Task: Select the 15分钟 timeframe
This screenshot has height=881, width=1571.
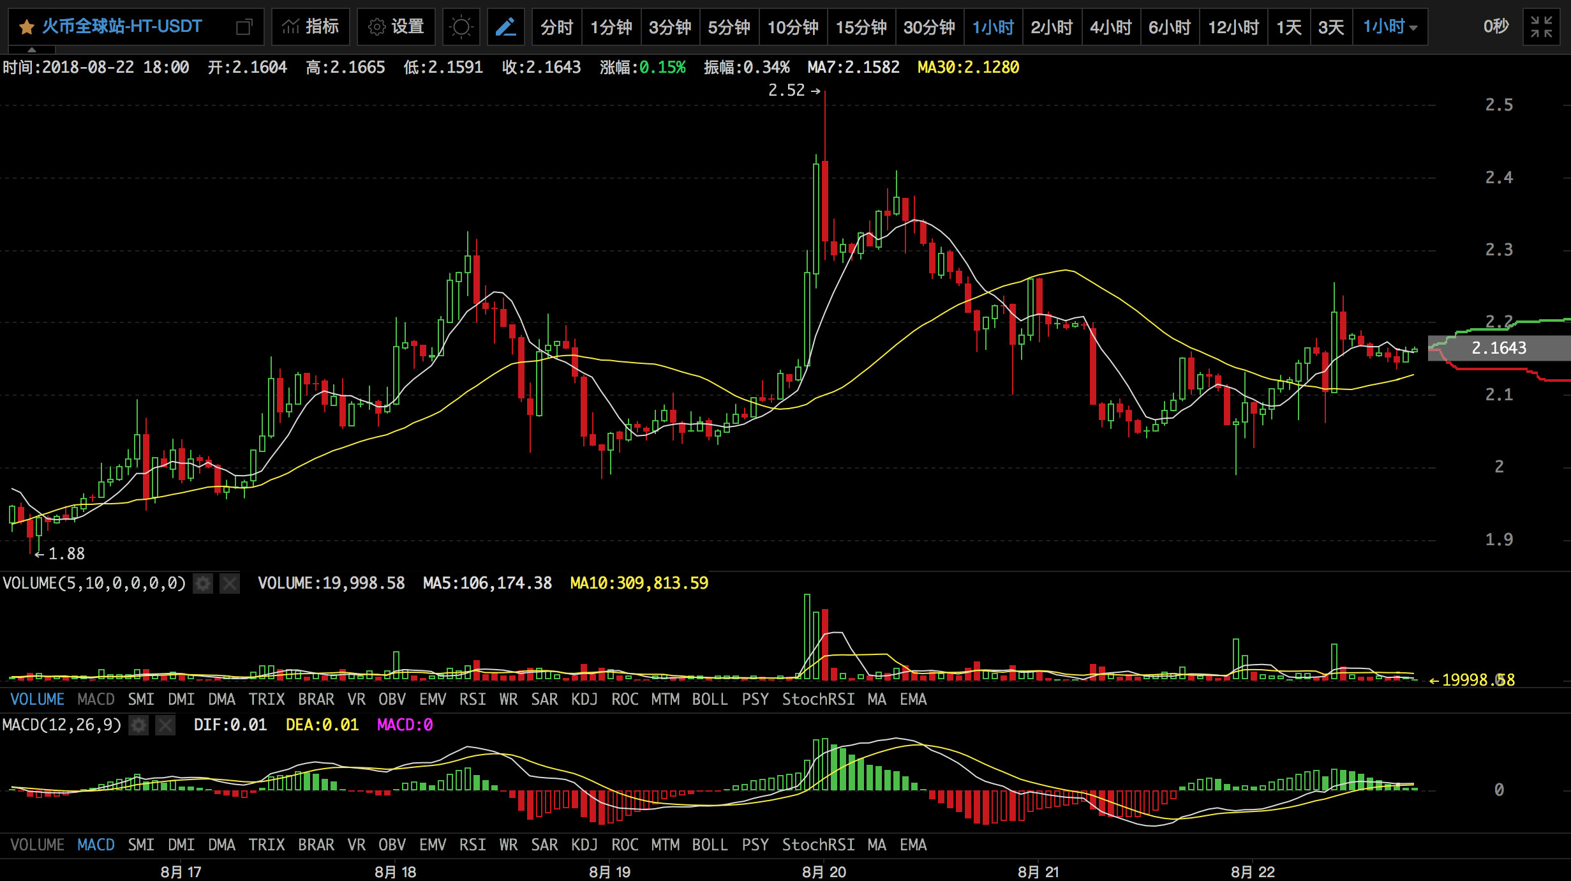Action: [x=861, y=27]
